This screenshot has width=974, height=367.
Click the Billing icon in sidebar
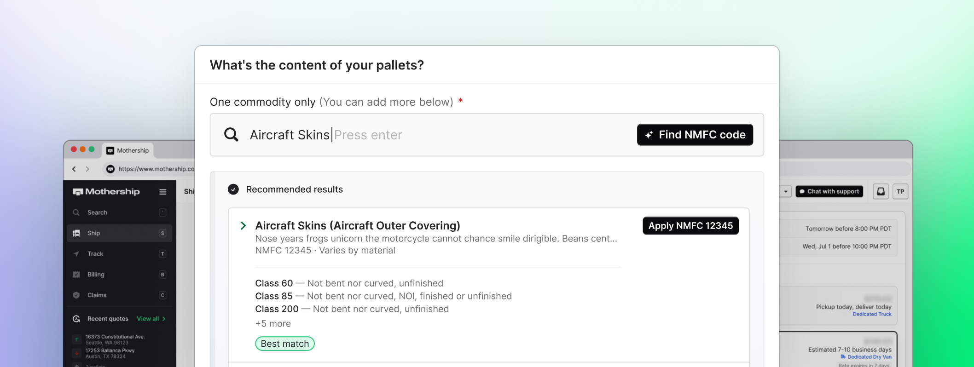pyautogui.click(x=76, y=275)
